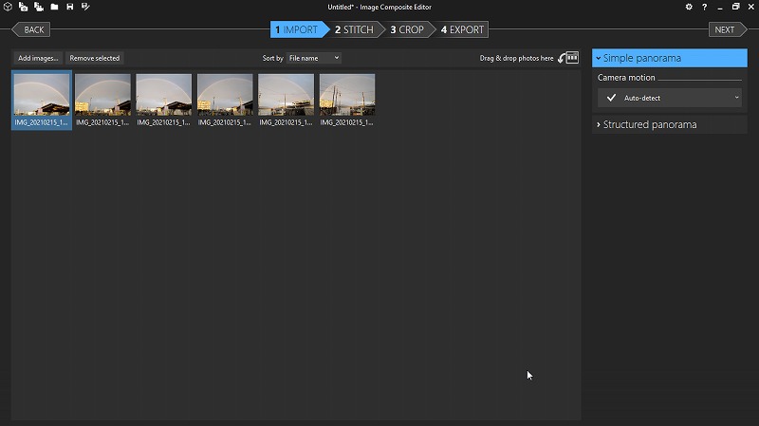This screenshot has width=759, height=426.
Task: Open the settings gear icon
Action: (x=689, y=7)
